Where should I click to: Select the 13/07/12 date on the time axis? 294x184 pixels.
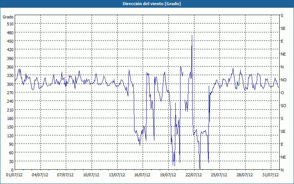point(117,175)
